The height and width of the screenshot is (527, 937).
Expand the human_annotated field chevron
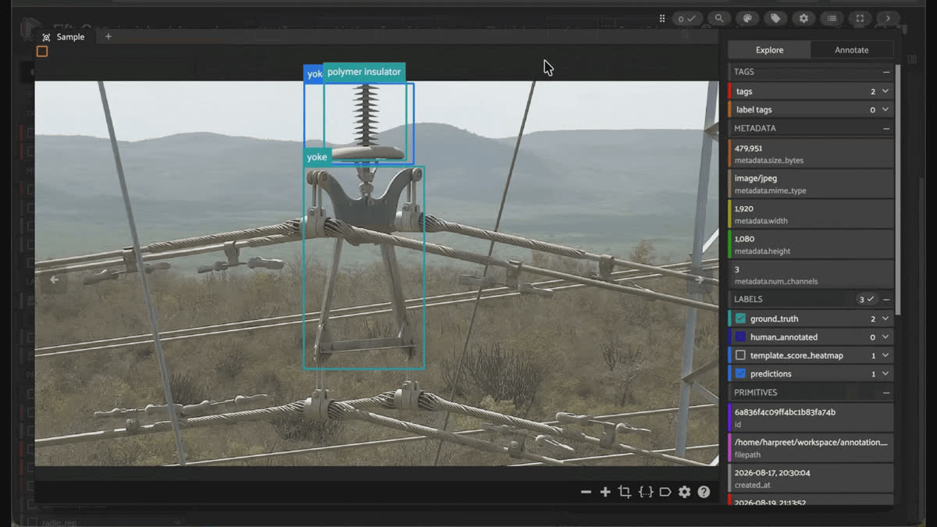(885, 337)
